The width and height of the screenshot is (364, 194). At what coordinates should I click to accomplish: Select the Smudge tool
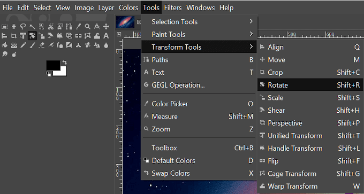pos(5,54)
